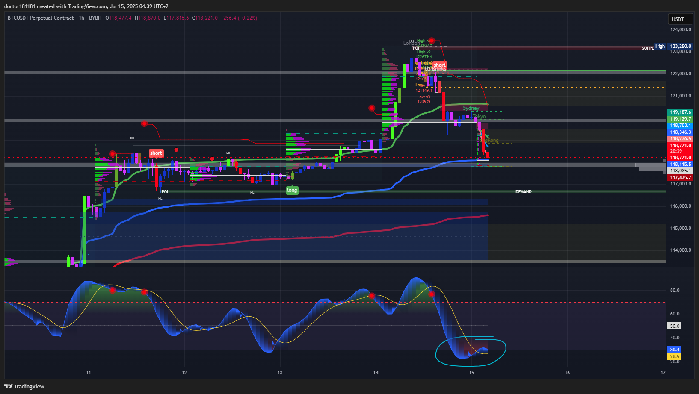Click the 119,129.7 price label
Viewport: 699px width, 394px height.
pyautogui.click(x=680, y=119)
